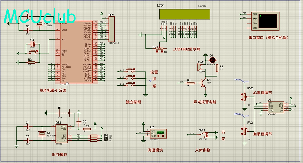Select the 32.768kHz crystal X1 in clock module
Image resolution: width=303 pixels, height=163 pixels.
(x=41, y=134)
